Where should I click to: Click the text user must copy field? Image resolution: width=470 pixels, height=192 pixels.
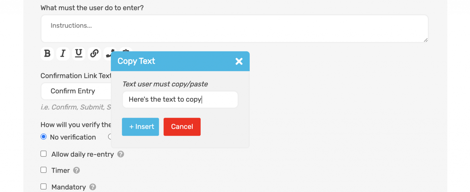[x=180, y=99]
